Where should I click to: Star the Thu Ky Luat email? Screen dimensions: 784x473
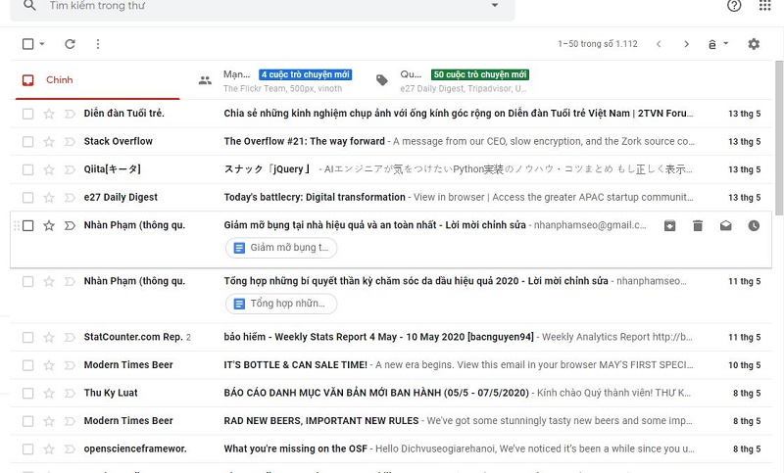click(x=48, y=394)
